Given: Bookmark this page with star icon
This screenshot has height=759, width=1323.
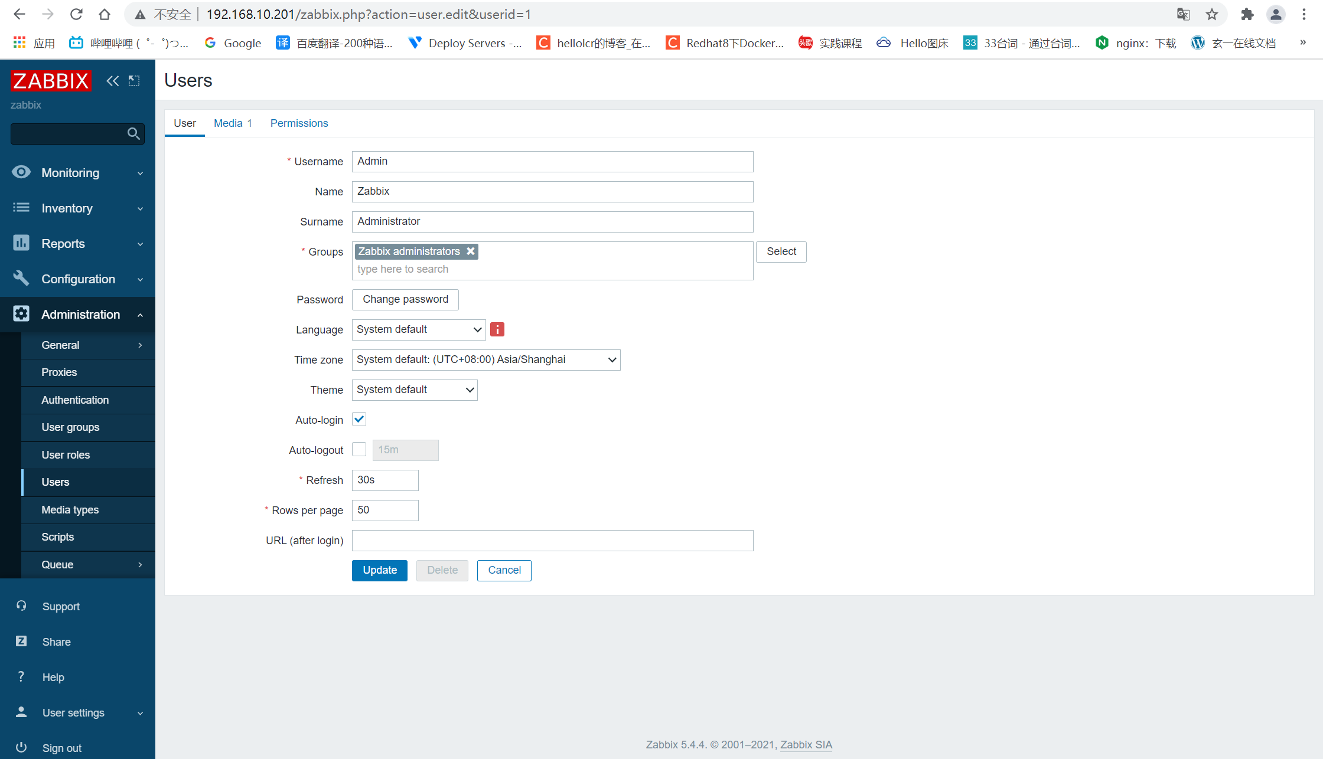Looking at the screenshot, I should click(x=1212, y=14).
